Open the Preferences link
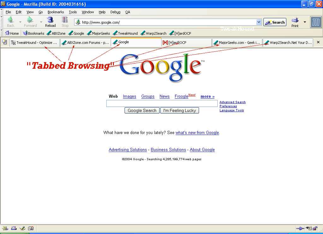 click(228, 106)
